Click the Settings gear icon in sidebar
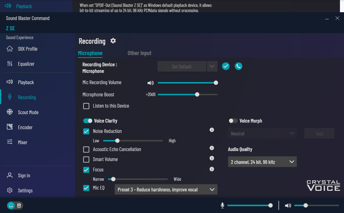 [10, 190]
